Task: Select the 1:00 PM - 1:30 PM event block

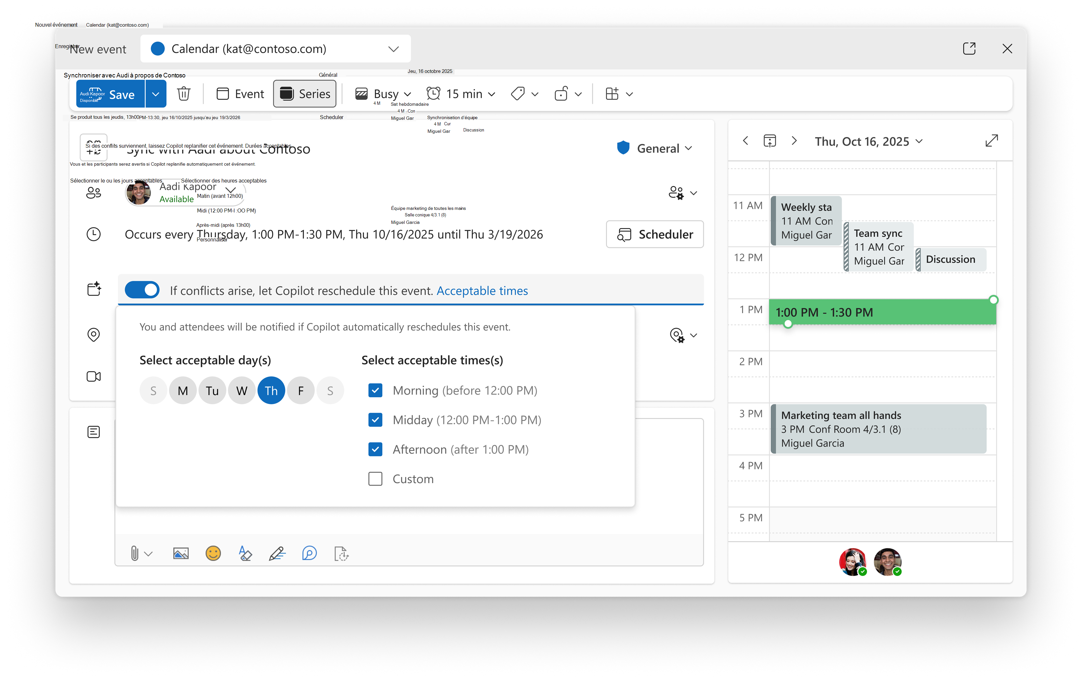Action: pos(882,312)
